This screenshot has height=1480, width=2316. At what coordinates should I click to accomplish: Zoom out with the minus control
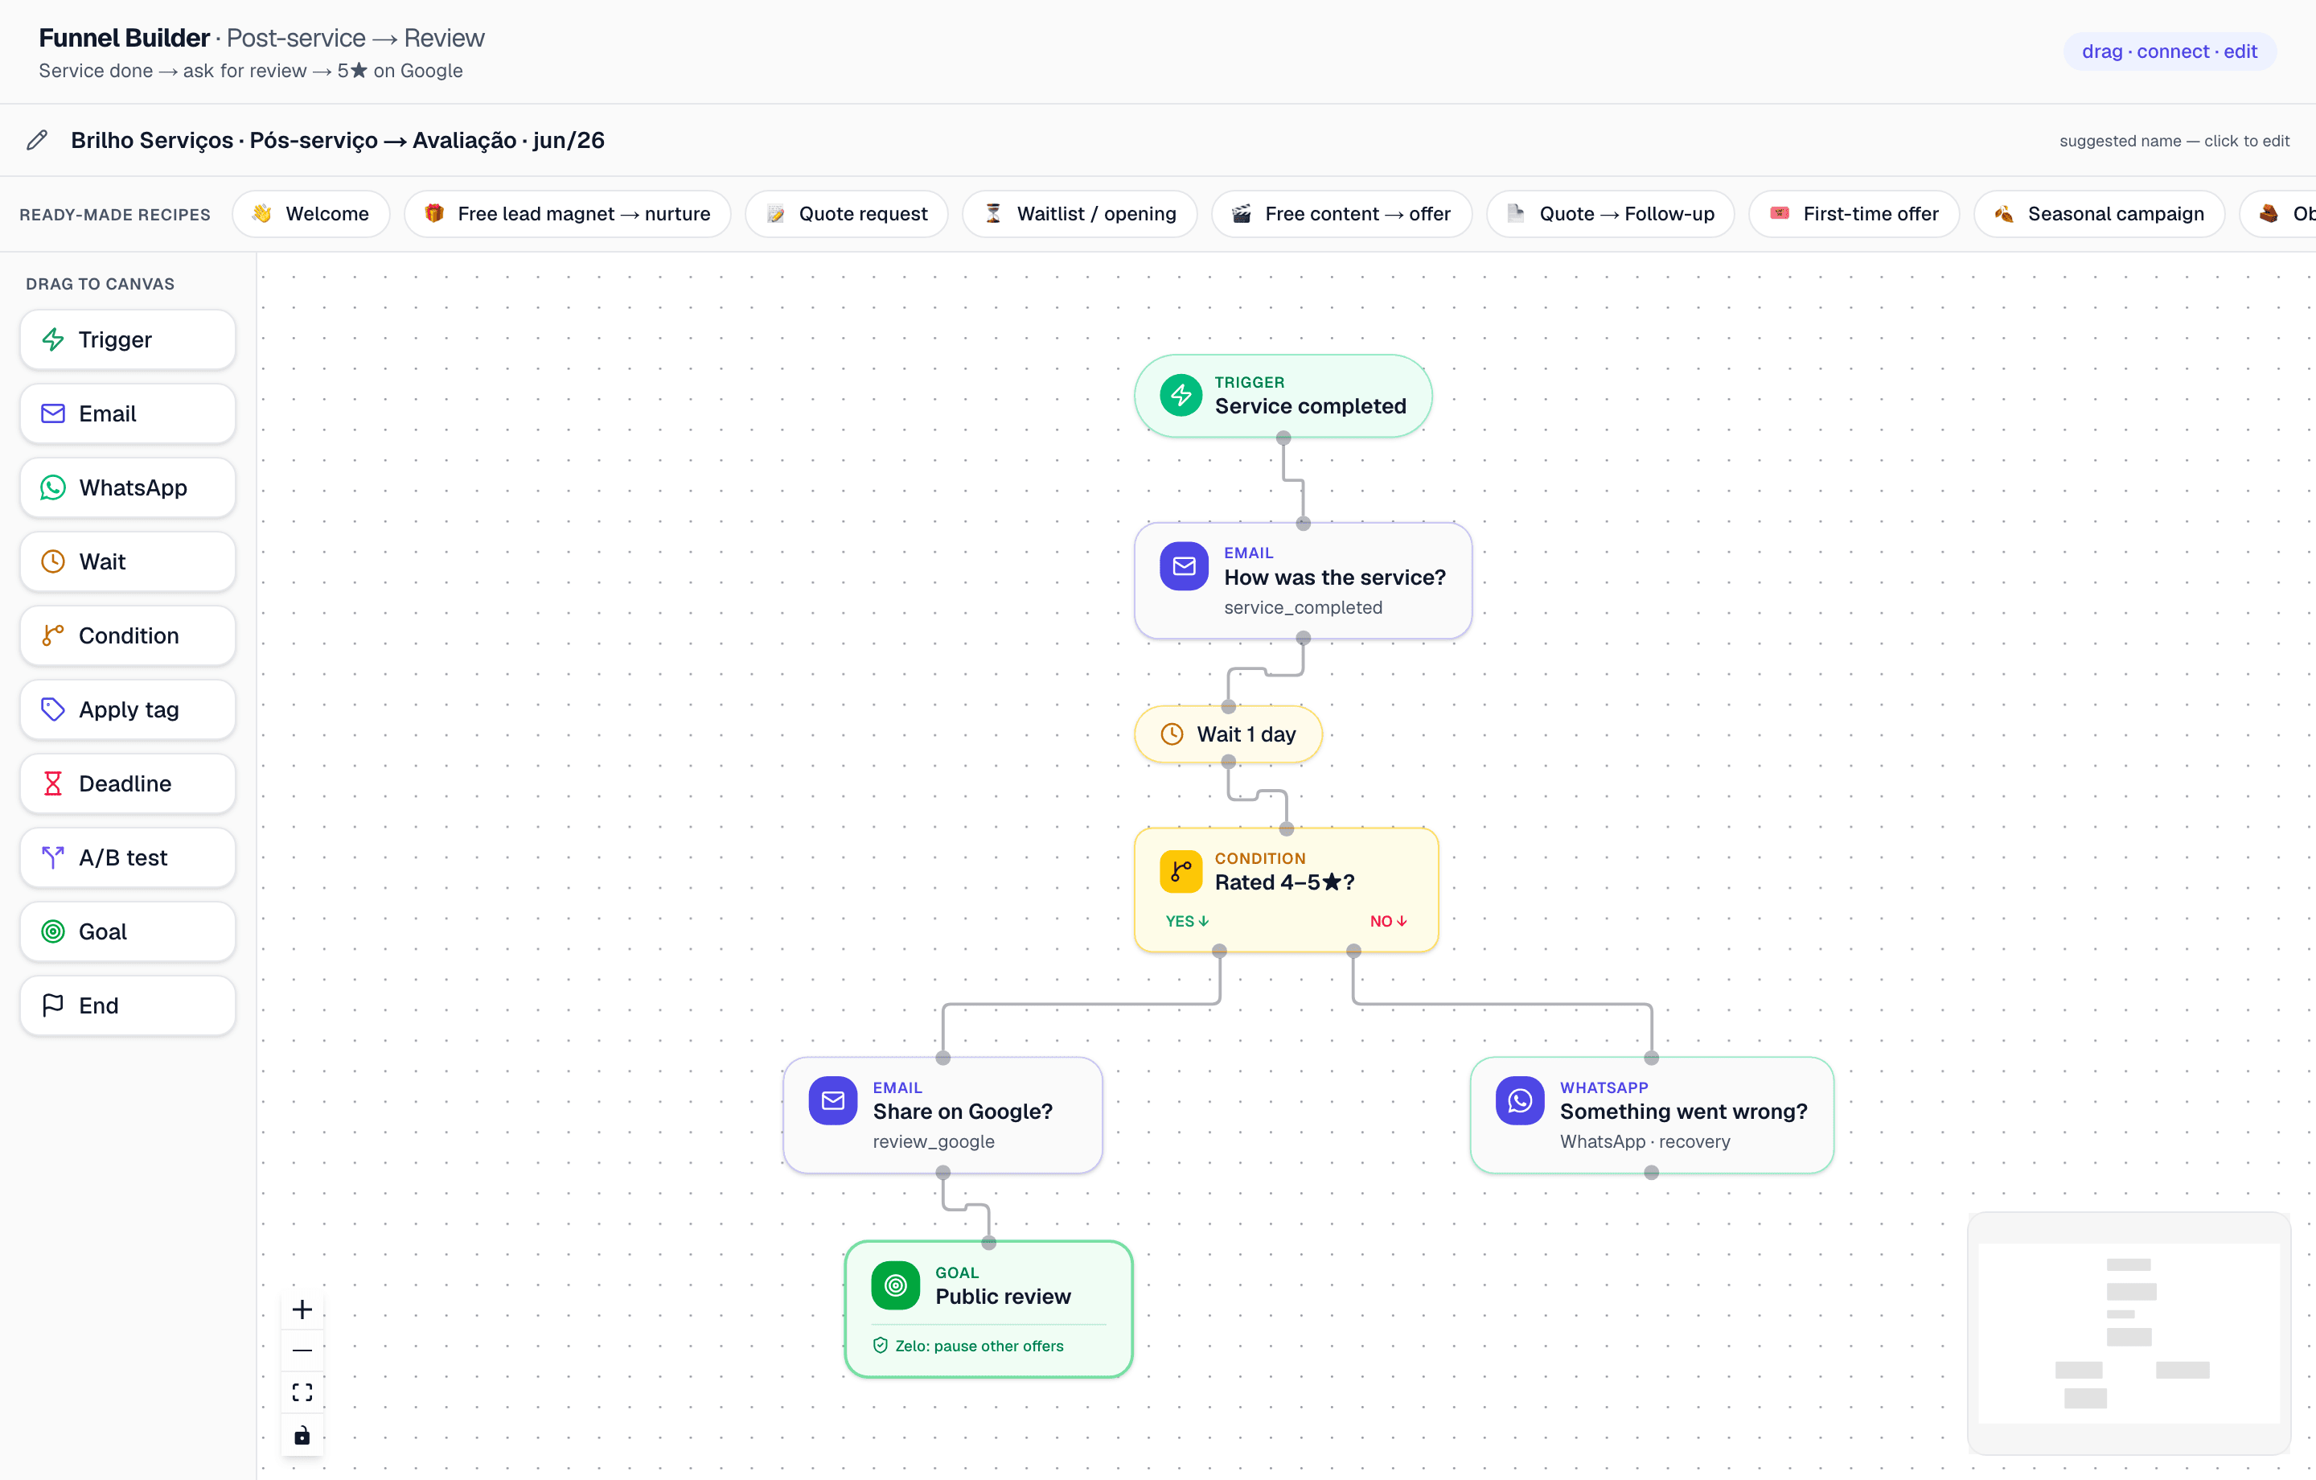coord(302,1351)
